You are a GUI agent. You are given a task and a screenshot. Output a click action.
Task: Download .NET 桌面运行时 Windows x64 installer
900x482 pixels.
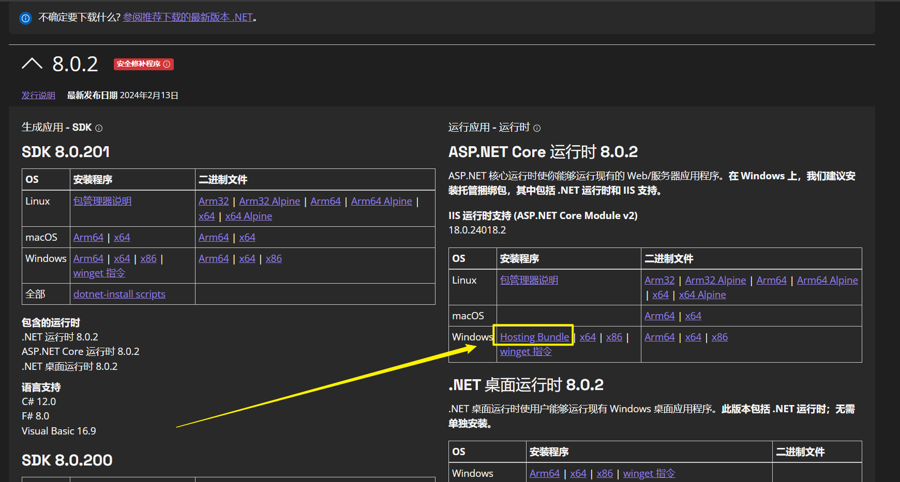tap(578, 473)
